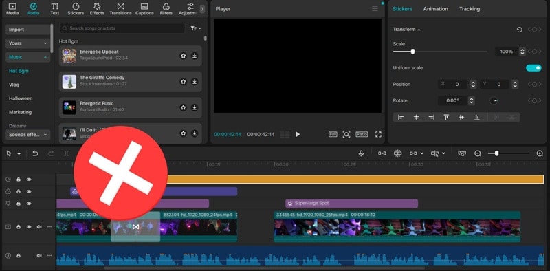Open the preview-axis dropdown arrow
Viewport: 550px width, 271px height.
pyautogui.click(x=443, y=154)
